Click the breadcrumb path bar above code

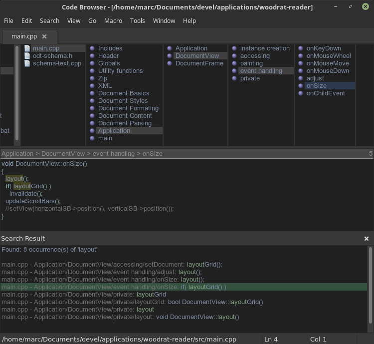tap(187, 154)
